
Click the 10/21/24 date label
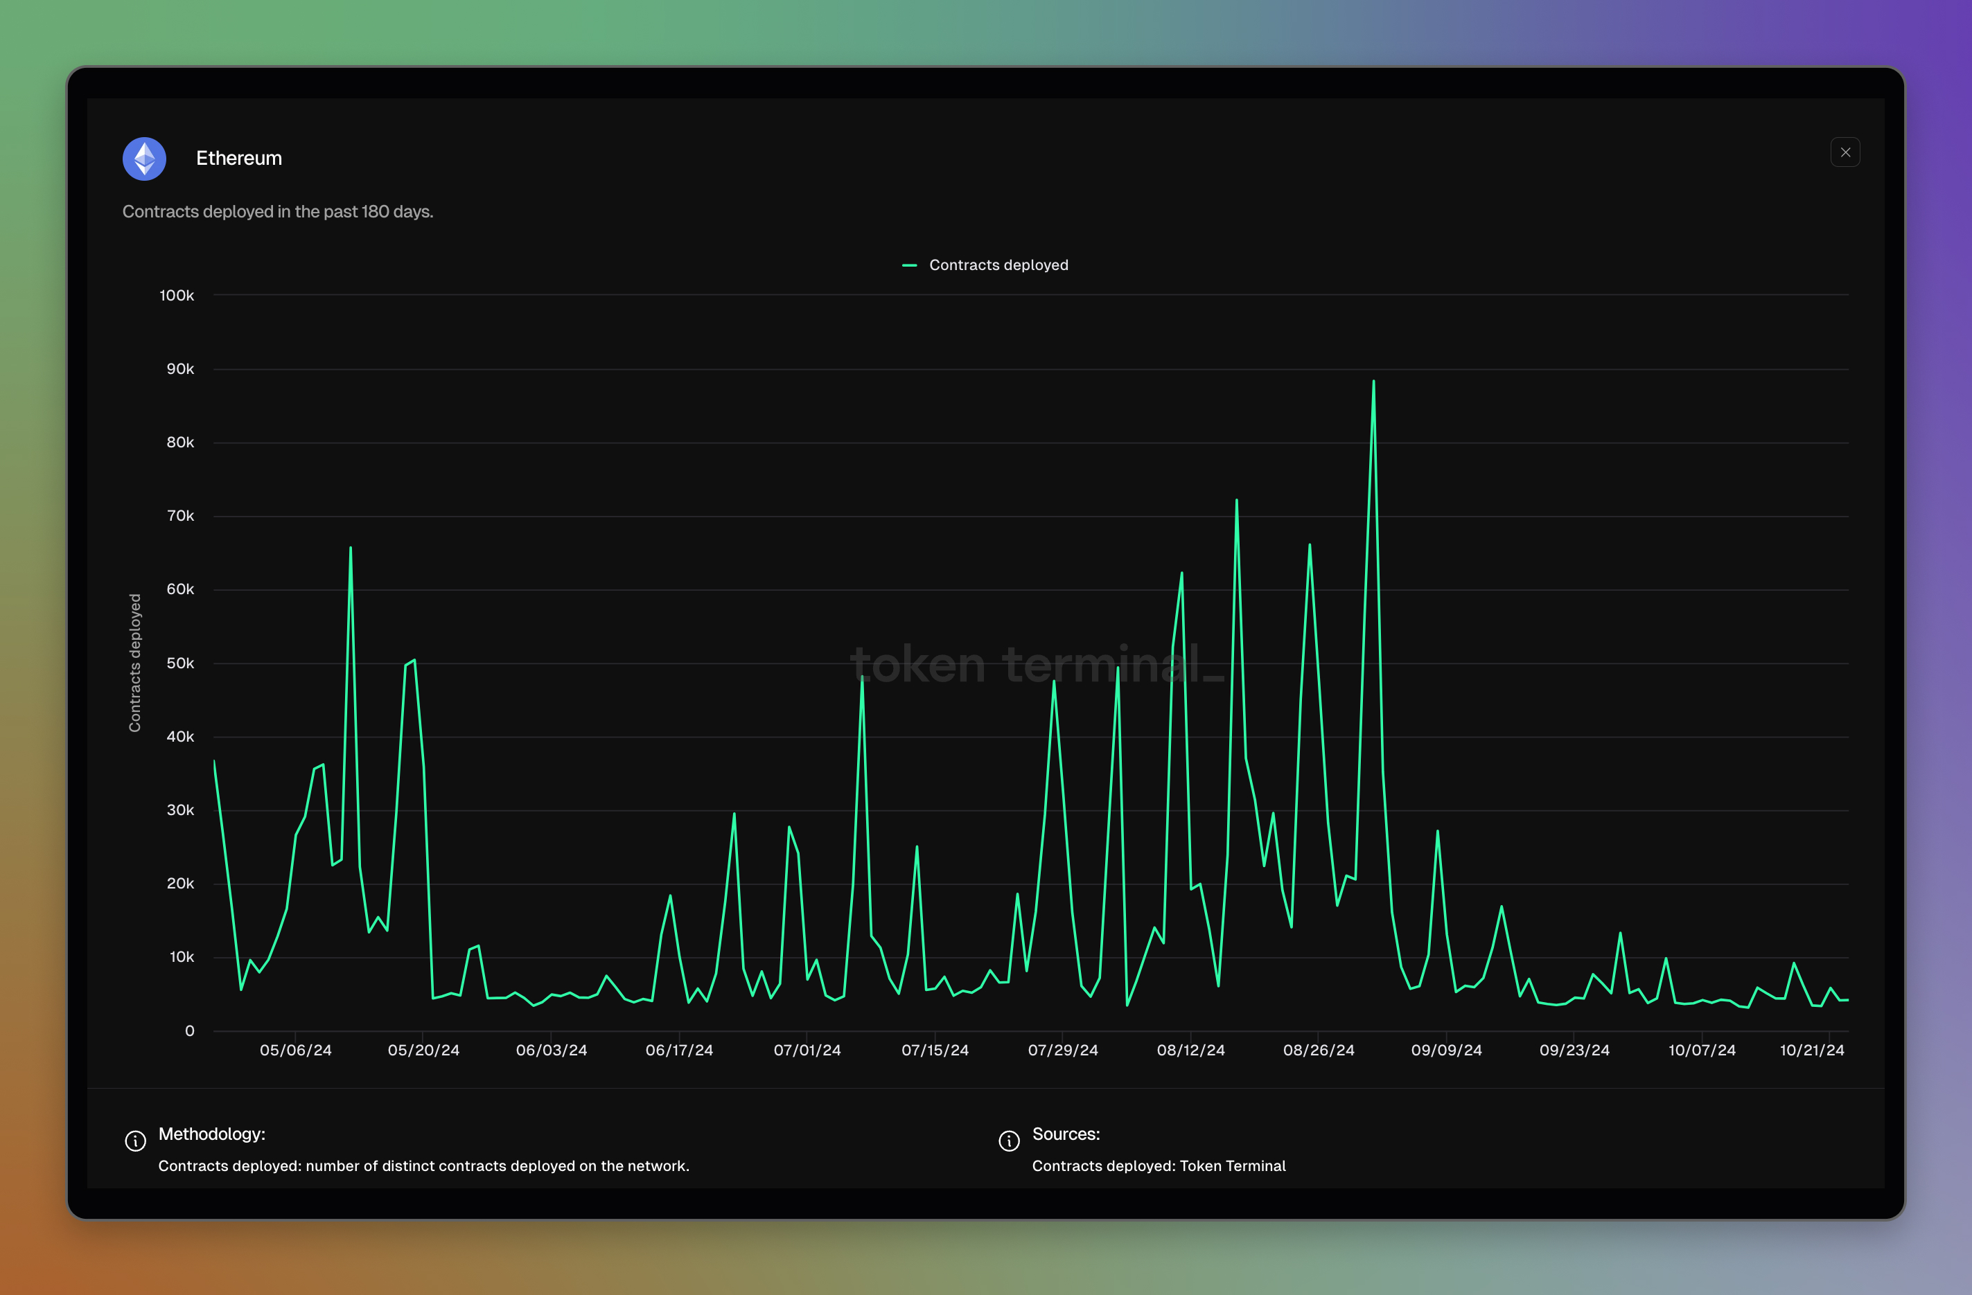pos(1812,1050)
